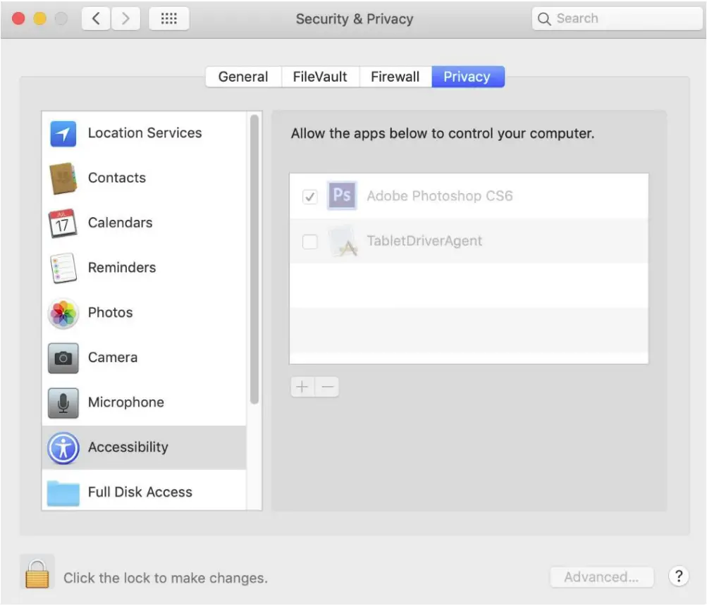
Task: Remove an app with minus button
Action: click(x=327, y=387)
